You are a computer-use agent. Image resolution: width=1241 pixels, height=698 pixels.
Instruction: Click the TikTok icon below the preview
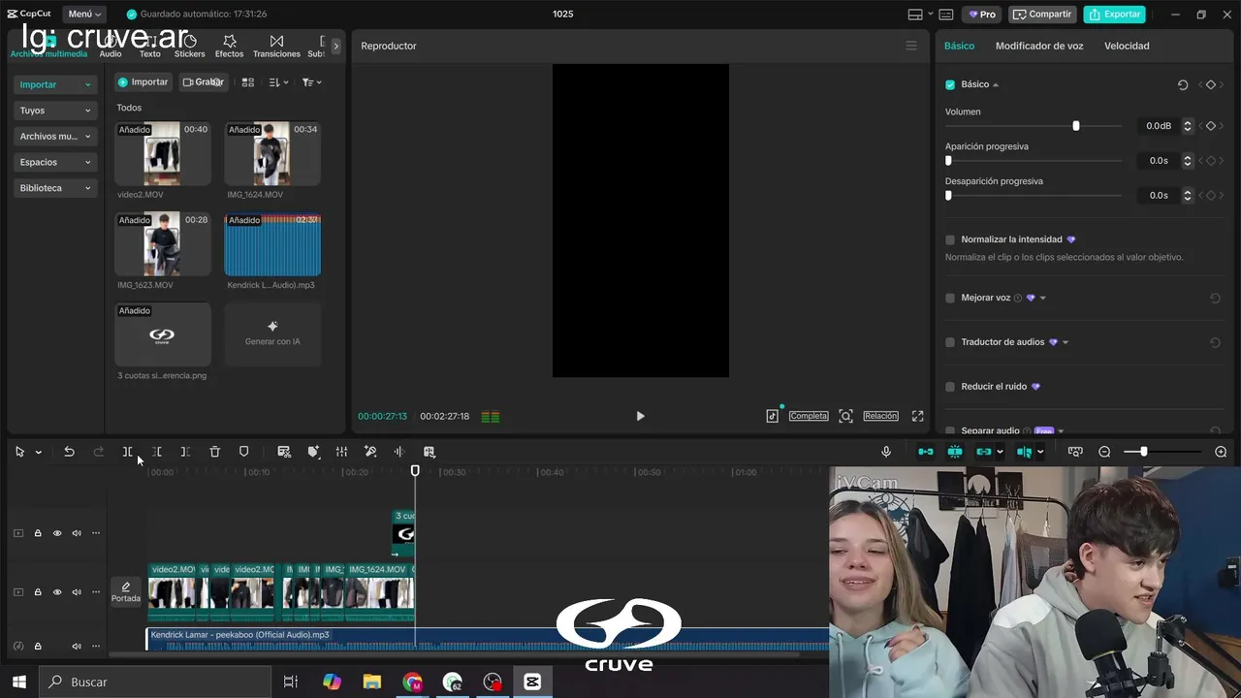point(772,416)
